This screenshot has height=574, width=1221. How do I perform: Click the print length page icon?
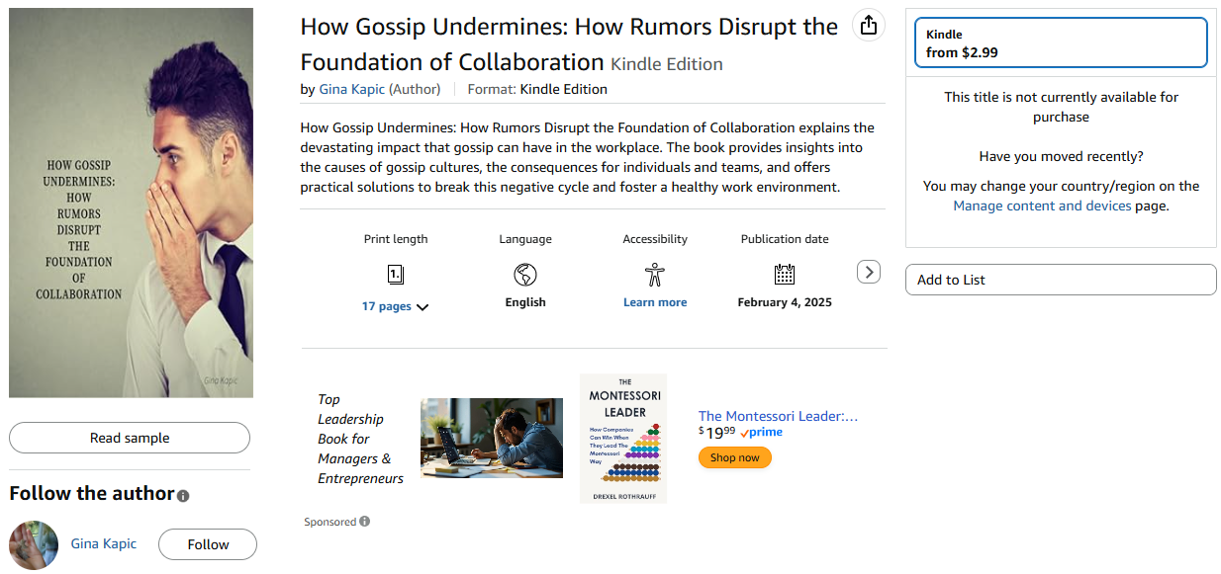[396, 274]
